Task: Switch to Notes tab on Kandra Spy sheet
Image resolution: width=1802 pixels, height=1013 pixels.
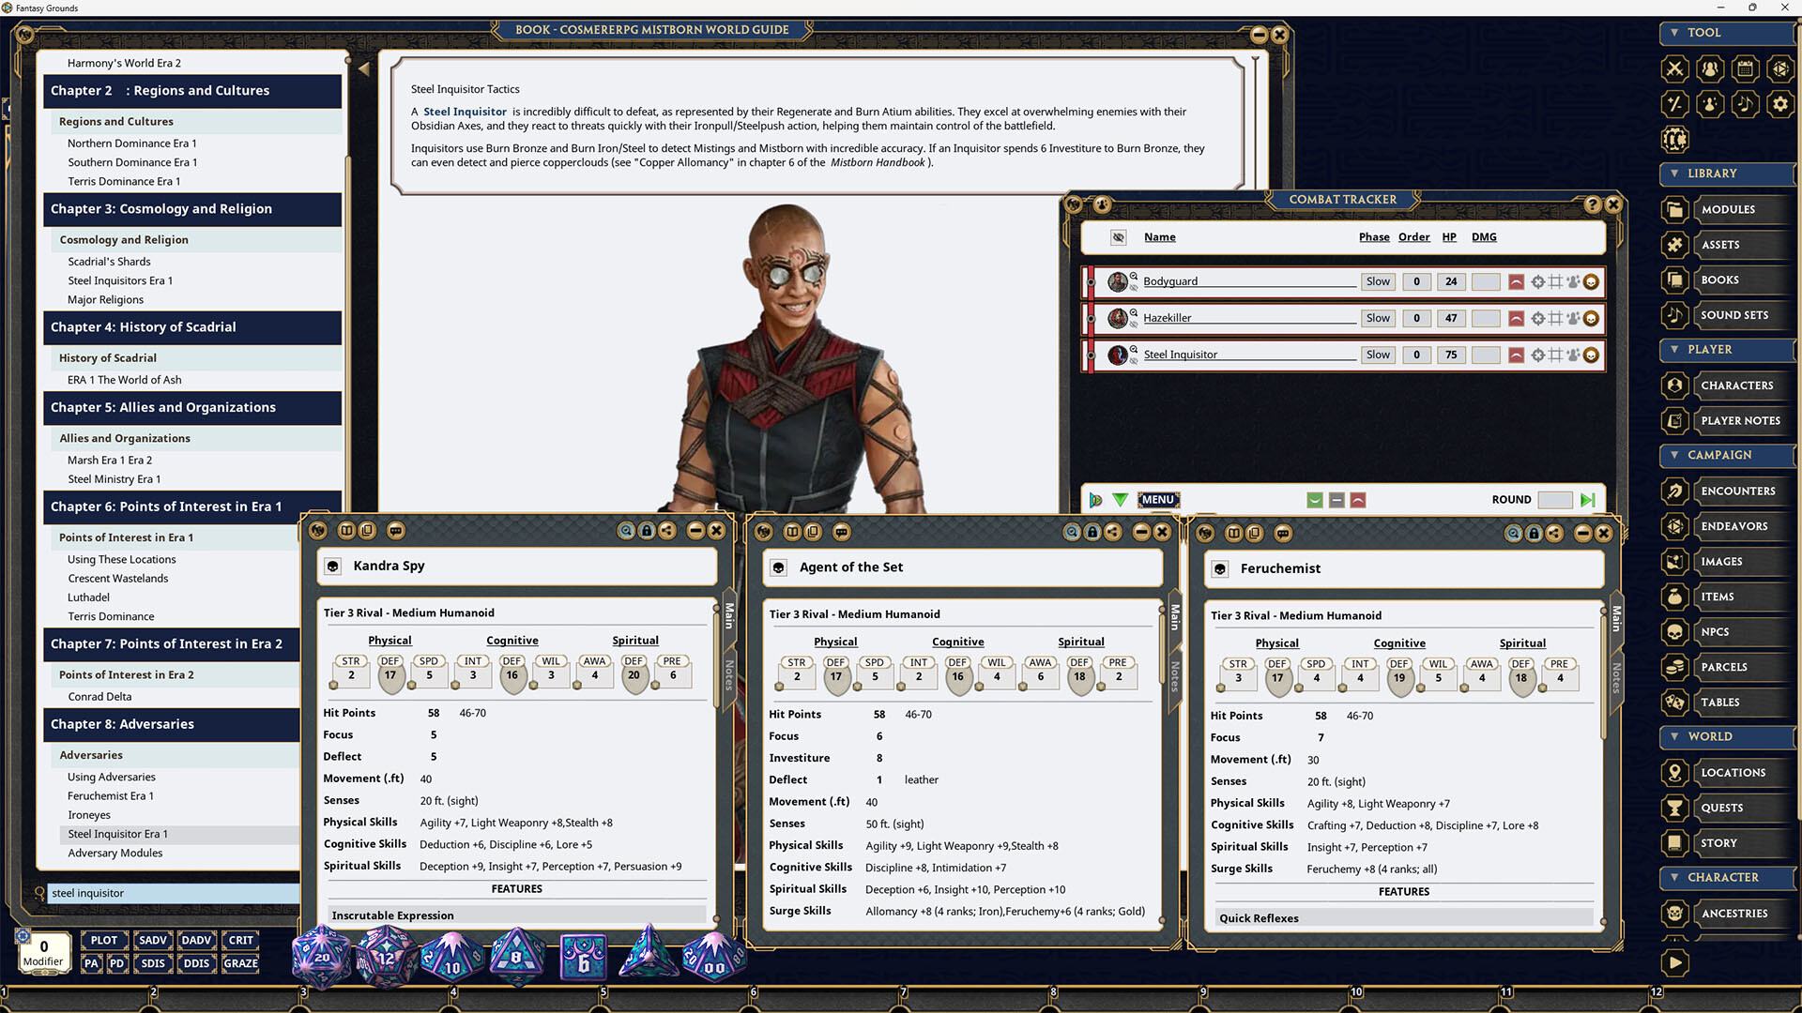Action: (729, 674)
